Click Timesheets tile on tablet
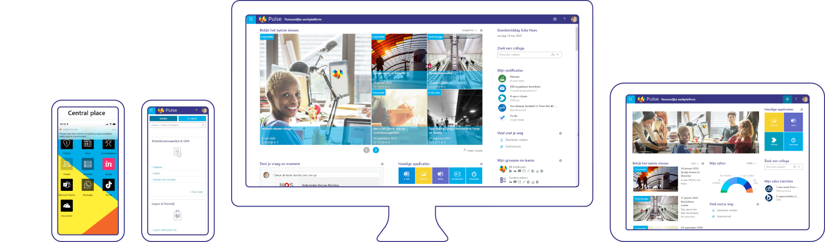This screenshot has height=242, width=825. 793,141
